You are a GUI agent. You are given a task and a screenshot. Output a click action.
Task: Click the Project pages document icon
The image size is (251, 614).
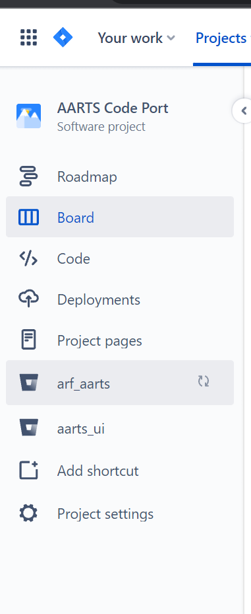(x=28, y=340)
